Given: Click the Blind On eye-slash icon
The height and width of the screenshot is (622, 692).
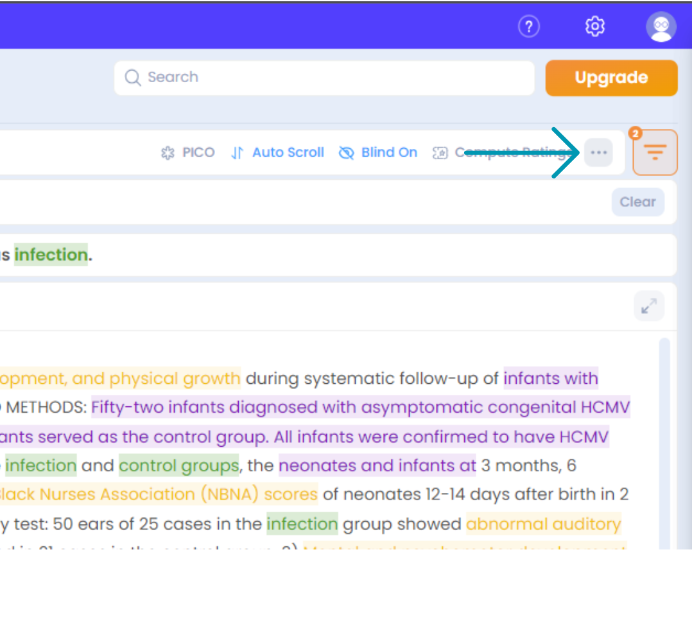Looking at the screenshot, I should click(347, 152).
